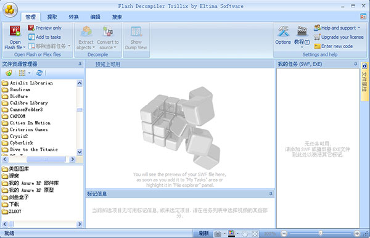
Task: Toggle pin on 文件资源管理器 panel
Action: click(x=80, y=64)
